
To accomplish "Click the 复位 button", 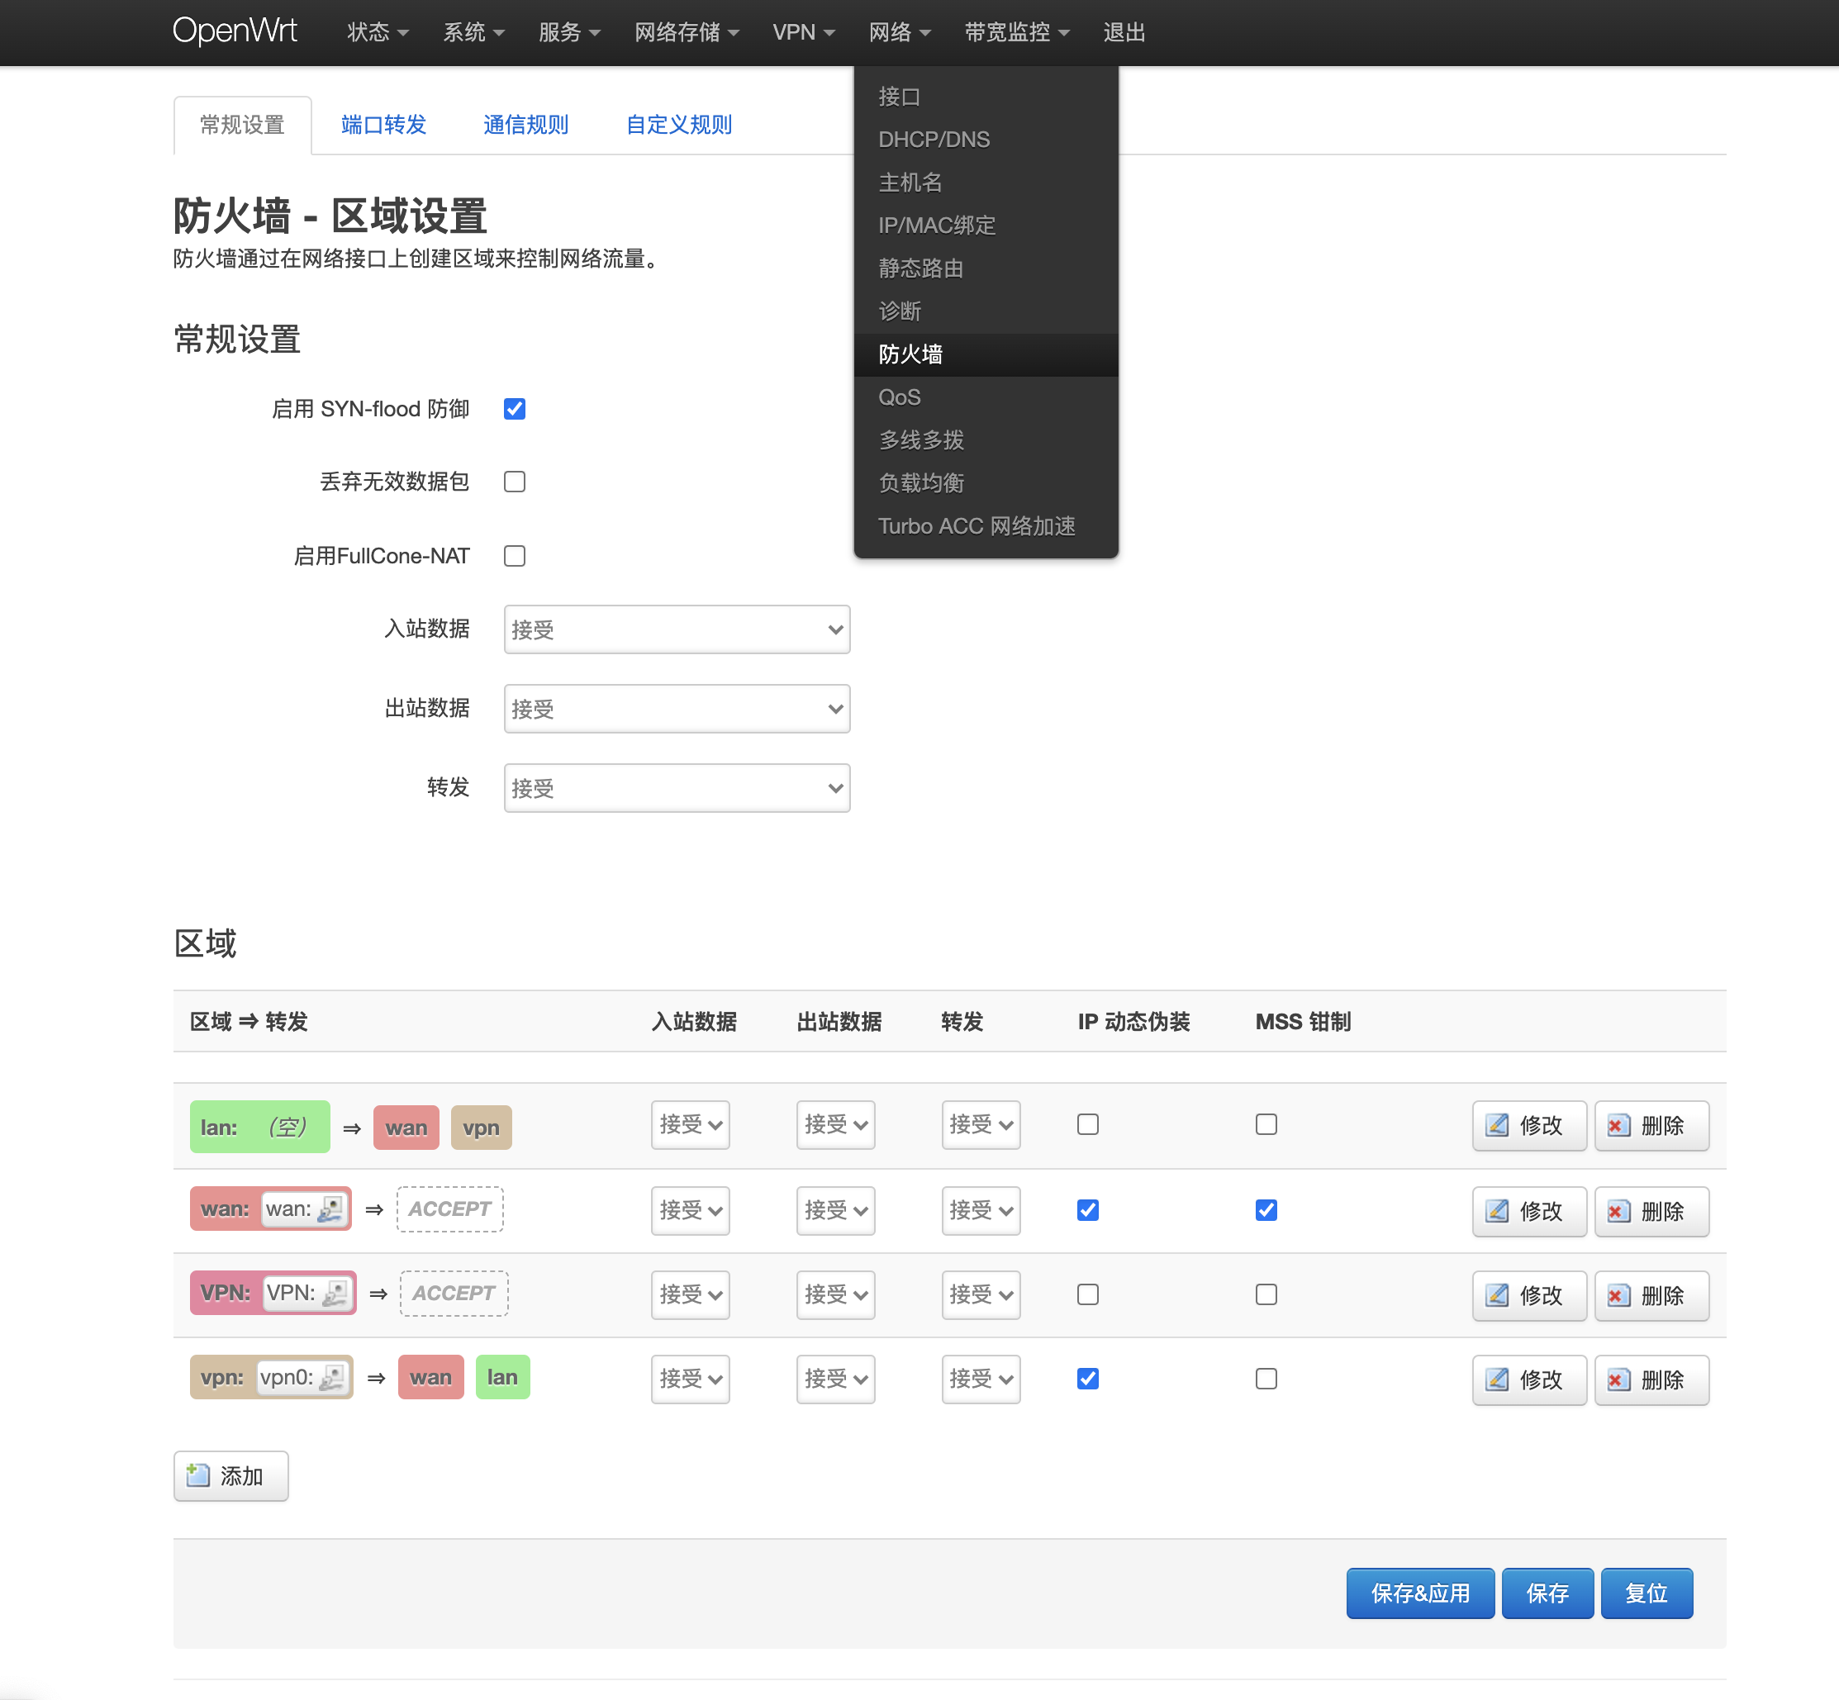I will pyautogui.click(x=1647, y=1593).
